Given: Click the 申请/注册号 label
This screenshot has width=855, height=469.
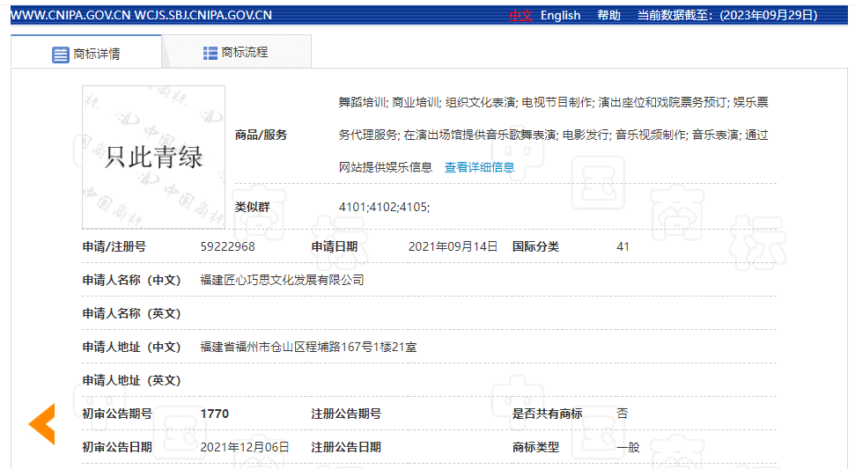Looking at the screenshot, I should pyautogui.click(x=114, y=246).
